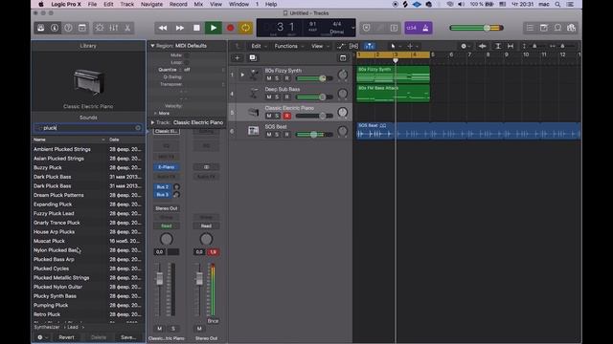613x344 pixels.
Task: Click the duplicate track button
Action: coord(253,58)
